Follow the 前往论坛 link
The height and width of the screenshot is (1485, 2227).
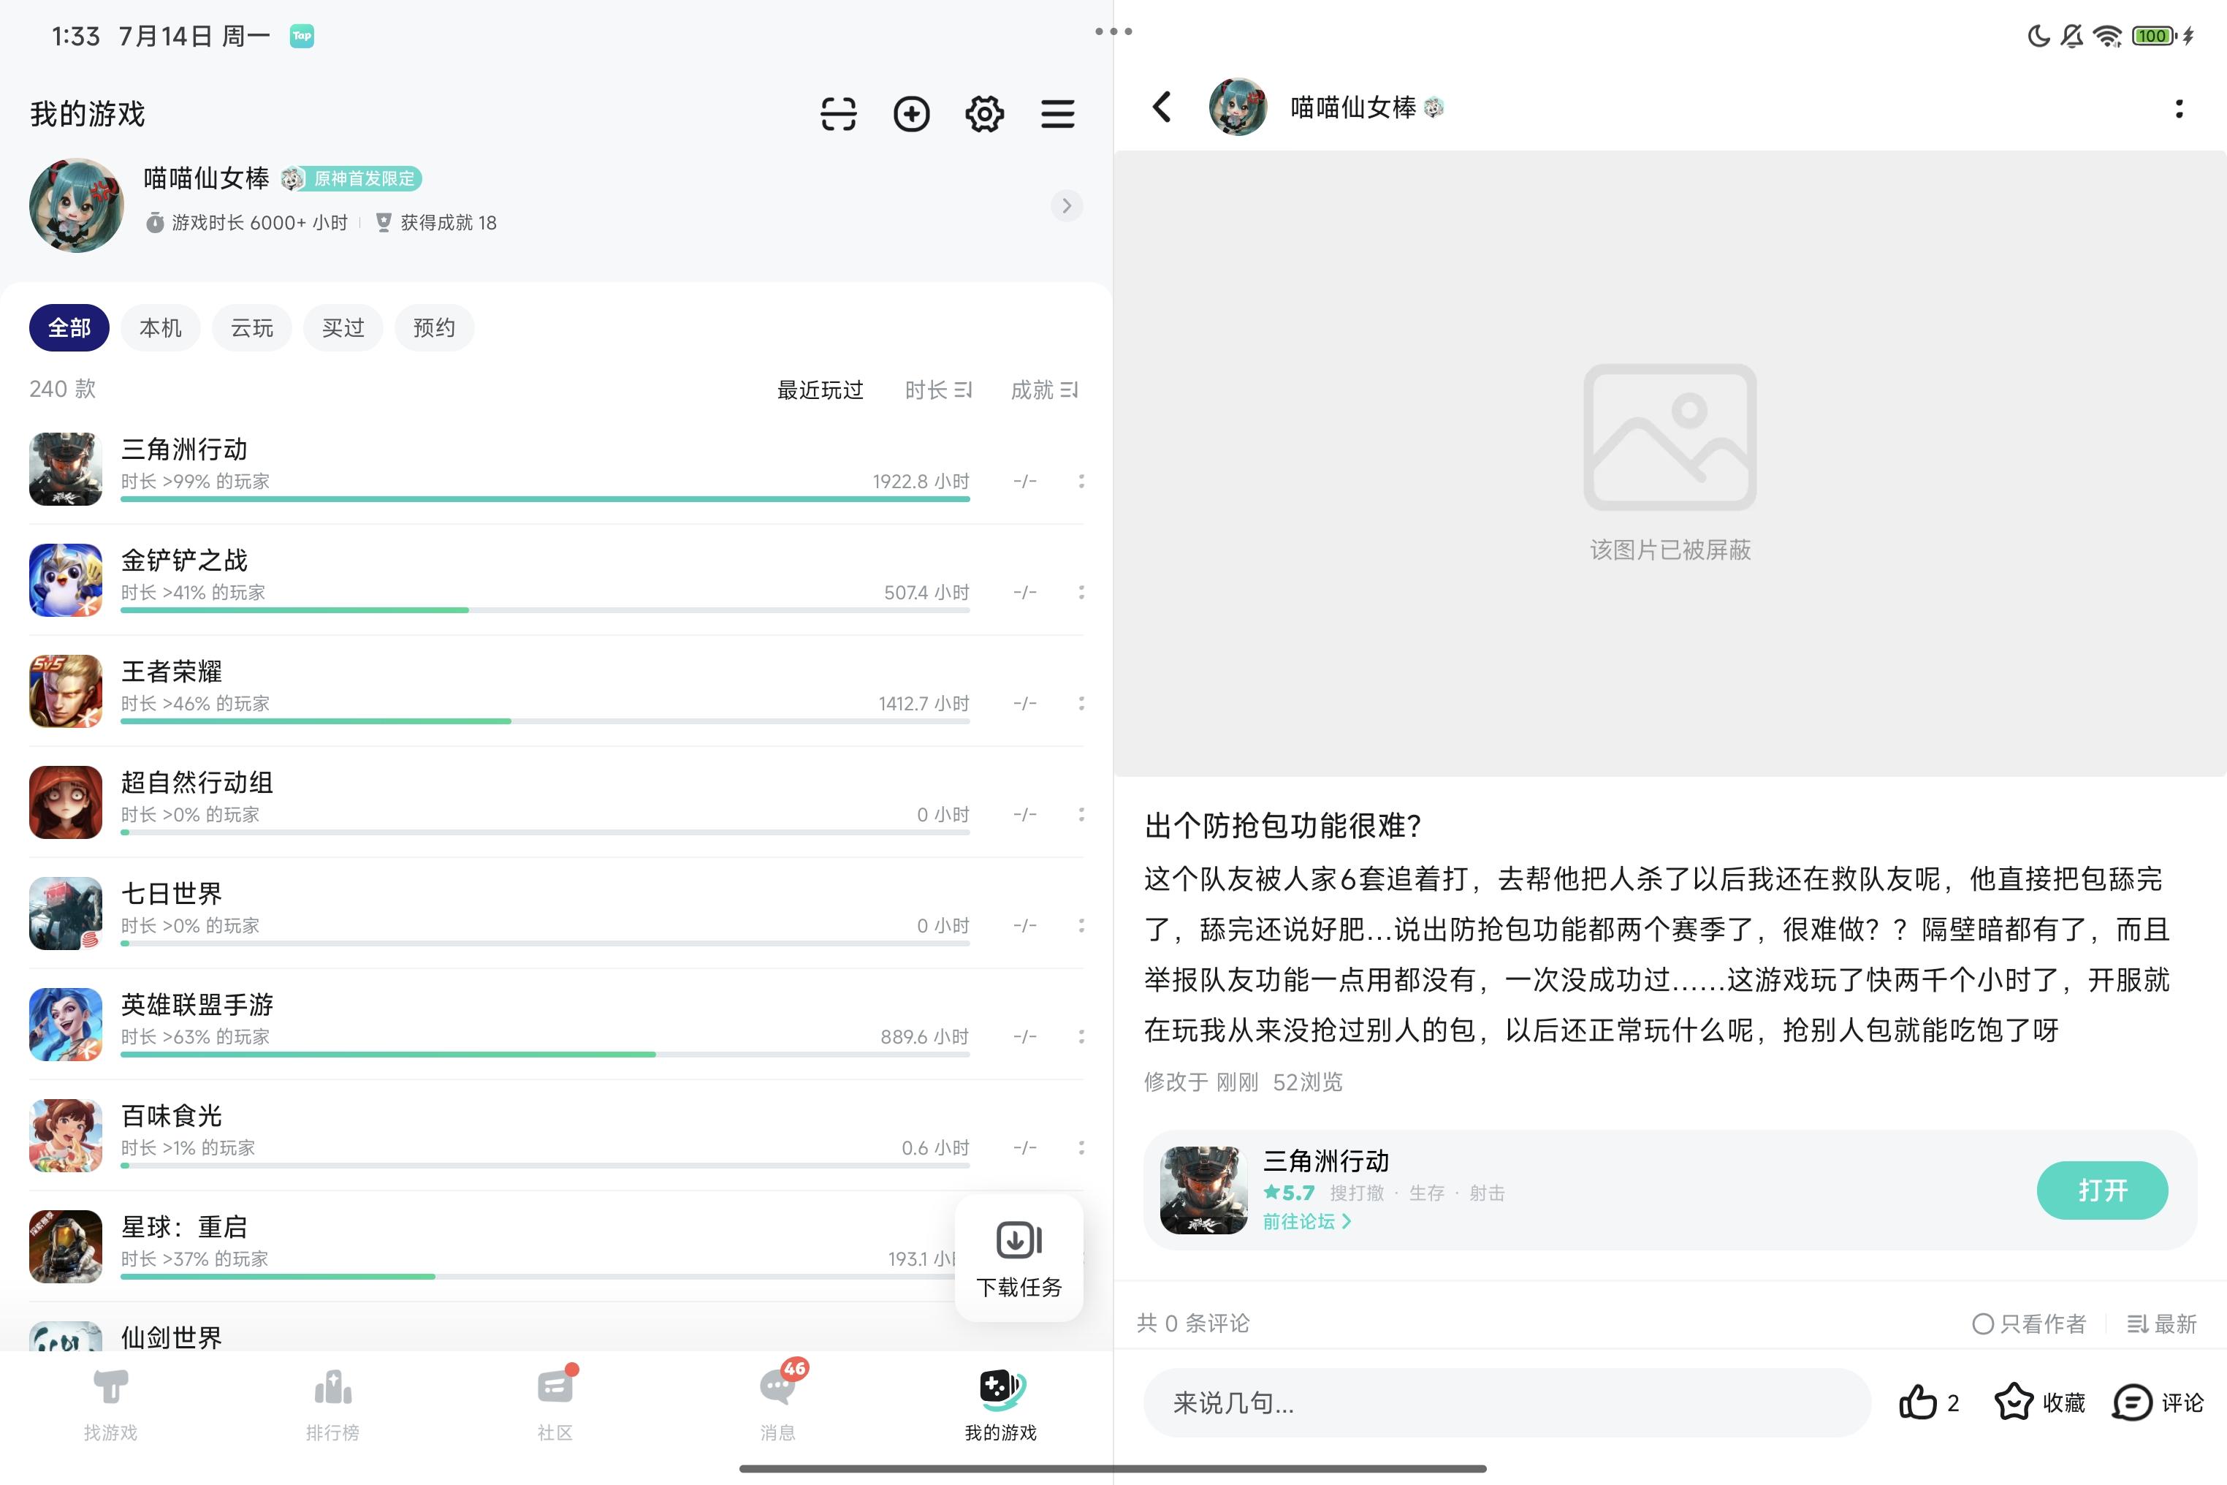(x=1306, y=1222)
